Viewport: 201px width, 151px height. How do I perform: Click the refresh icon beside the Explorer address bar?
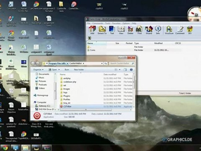pyautogui.click(x=106, y=63)
